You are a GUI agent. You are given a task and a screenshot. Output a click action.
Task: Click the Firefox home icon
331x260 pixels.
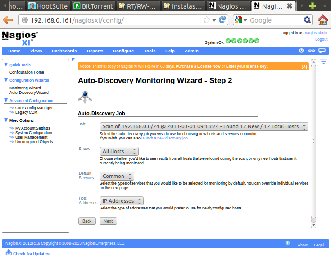[322, 20]
